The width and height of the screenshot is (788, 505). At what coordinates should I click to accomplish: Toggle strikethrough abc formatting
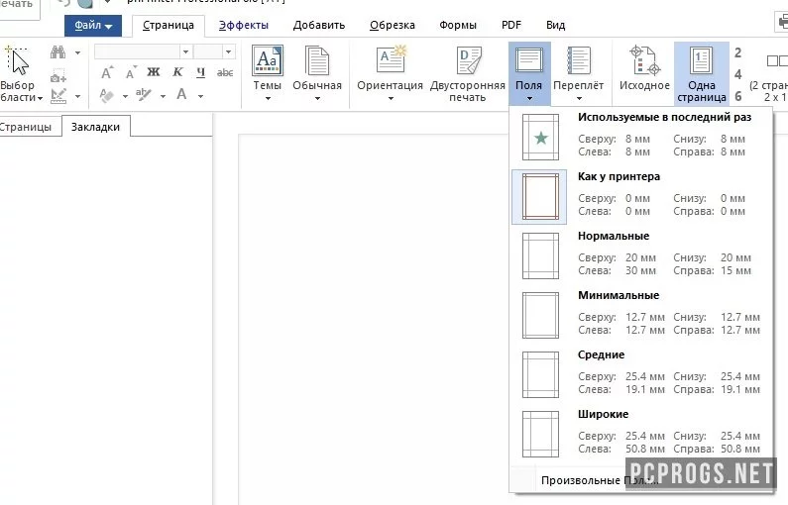[x=225, y=73]
